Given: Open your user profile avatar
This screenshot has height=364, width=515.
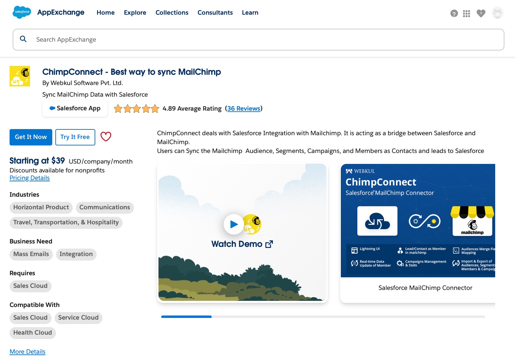Looking at the screenshot, I should [497, 12].
